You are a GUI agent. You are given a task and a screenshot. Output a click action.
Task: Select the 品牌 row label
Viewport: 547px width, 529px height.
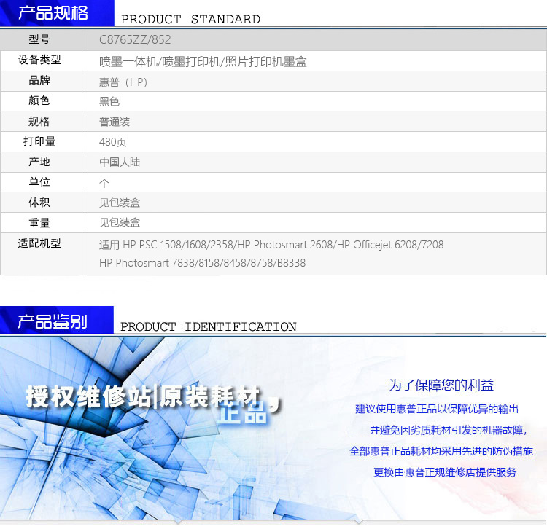[x=39, y=80]
